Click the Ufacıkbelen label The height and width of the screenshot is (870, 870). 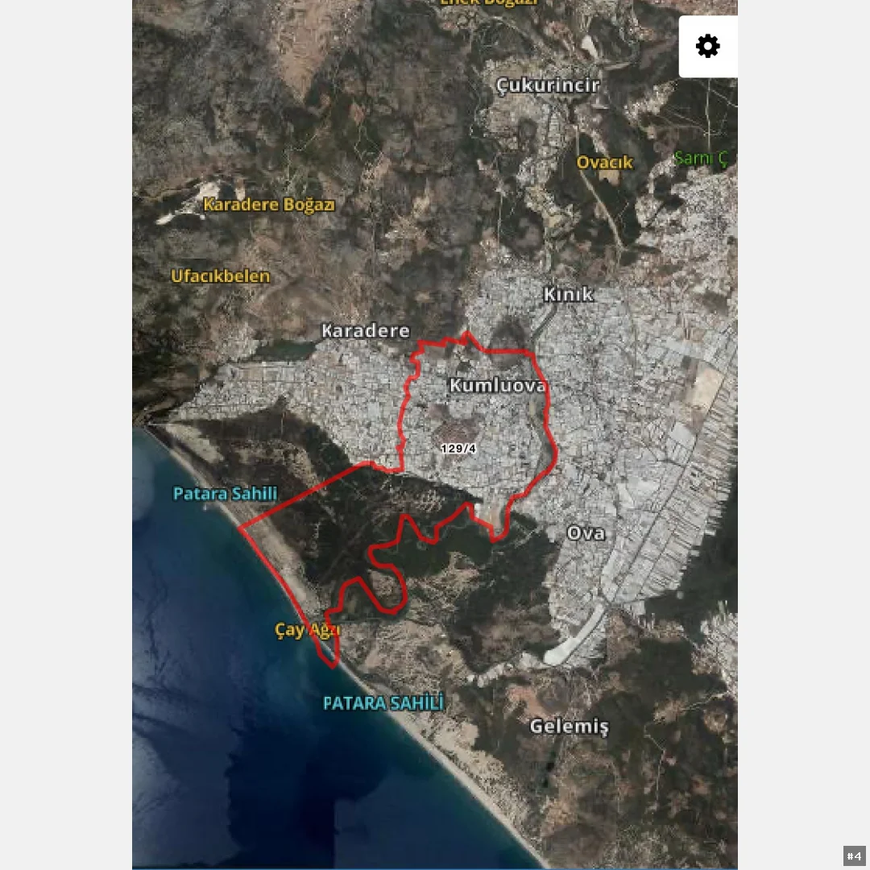[220, 275]
